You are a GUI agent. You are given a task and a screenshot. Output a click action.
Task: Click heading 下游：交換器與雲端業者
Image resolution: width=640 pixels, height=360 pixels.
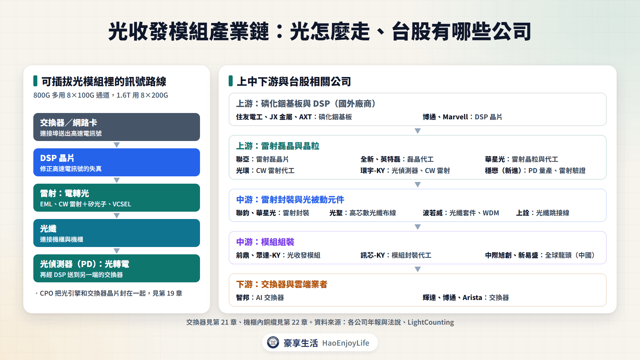[282, 284]
